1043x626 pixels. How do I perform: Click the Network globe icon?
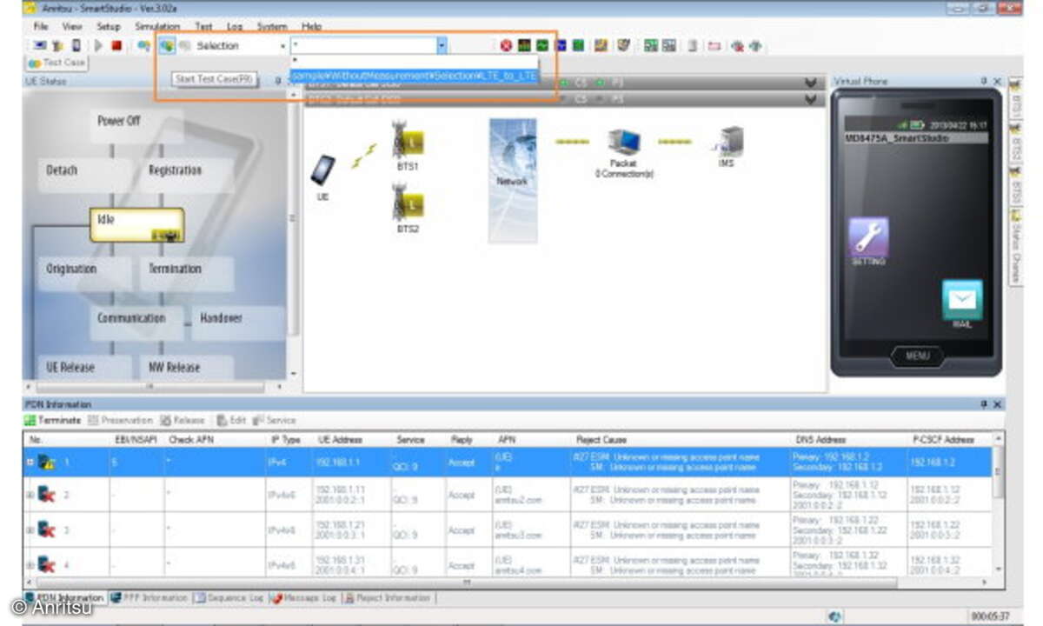512,180
